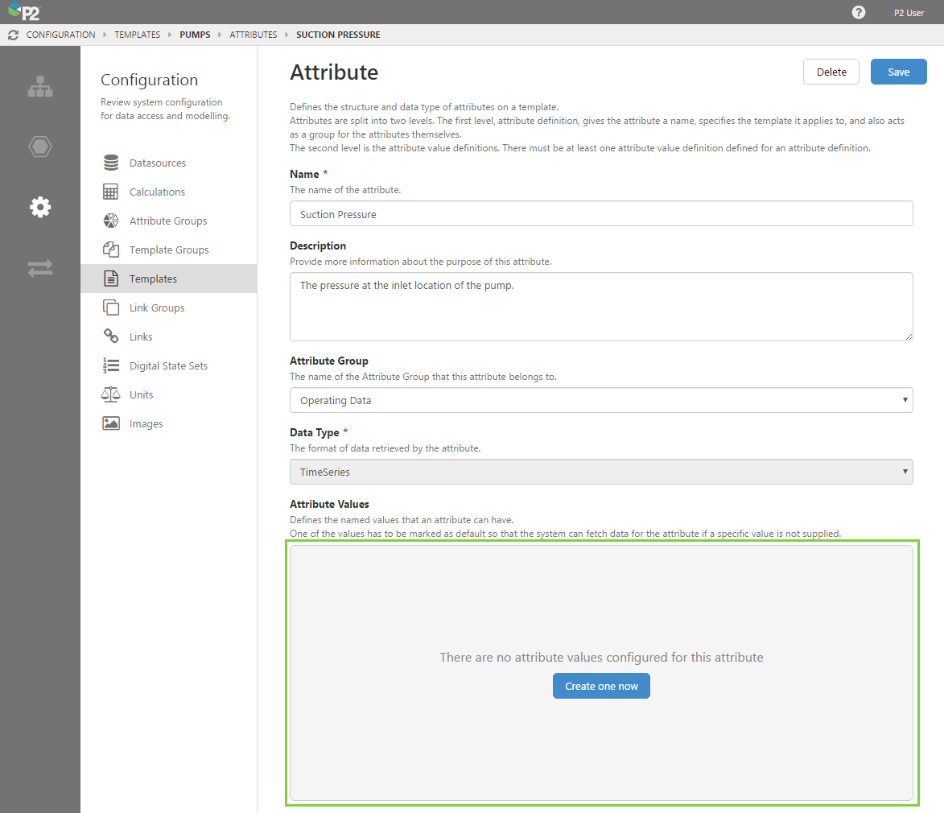Click the transfer arrows icon in left rail
The width and height of the screenshot is (944, 813).
[x=40, y=268]
